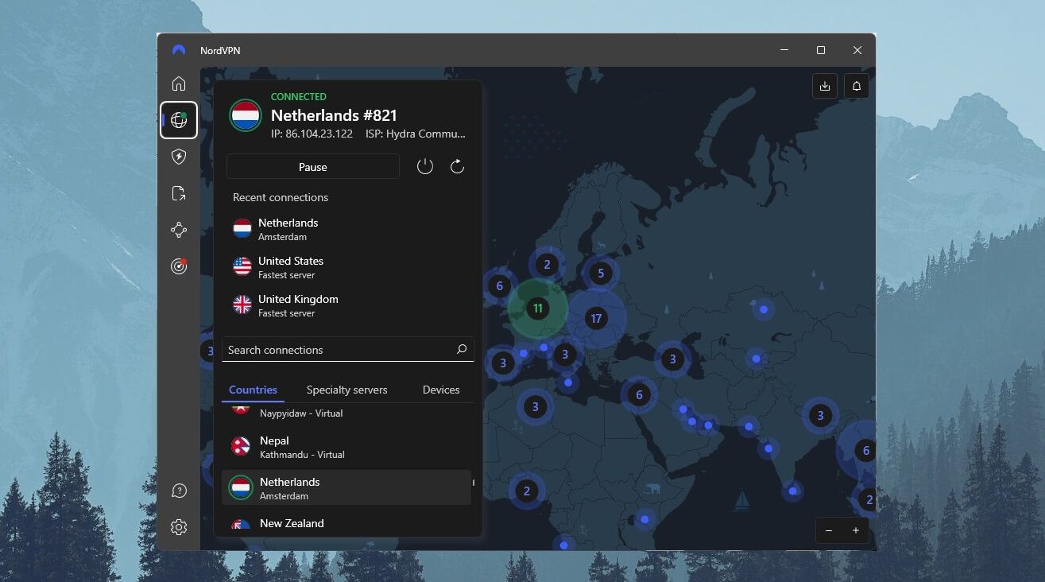
Task: Choose Nepal in the countries list
Action: pos(346,447)
